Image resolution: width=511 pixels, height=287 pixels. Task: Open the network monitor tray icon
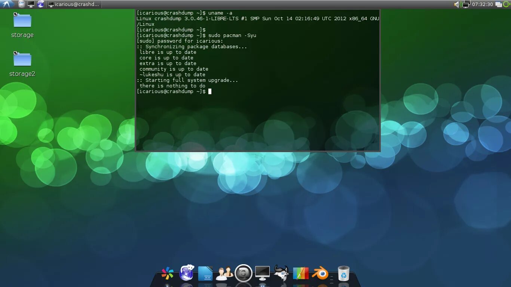[x=466, y=4]
